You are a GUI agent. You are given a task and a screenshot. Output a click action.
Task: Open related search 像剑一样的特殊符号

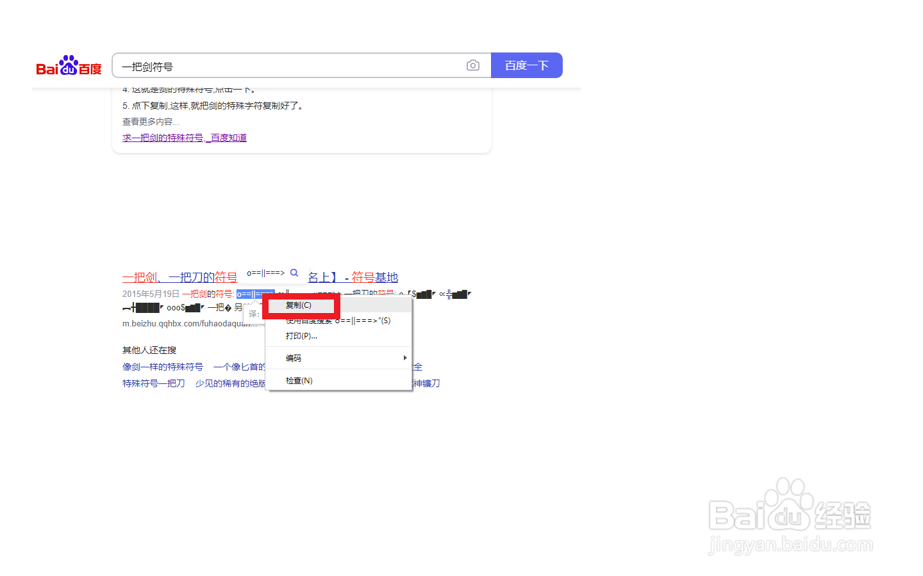point(163,367)
